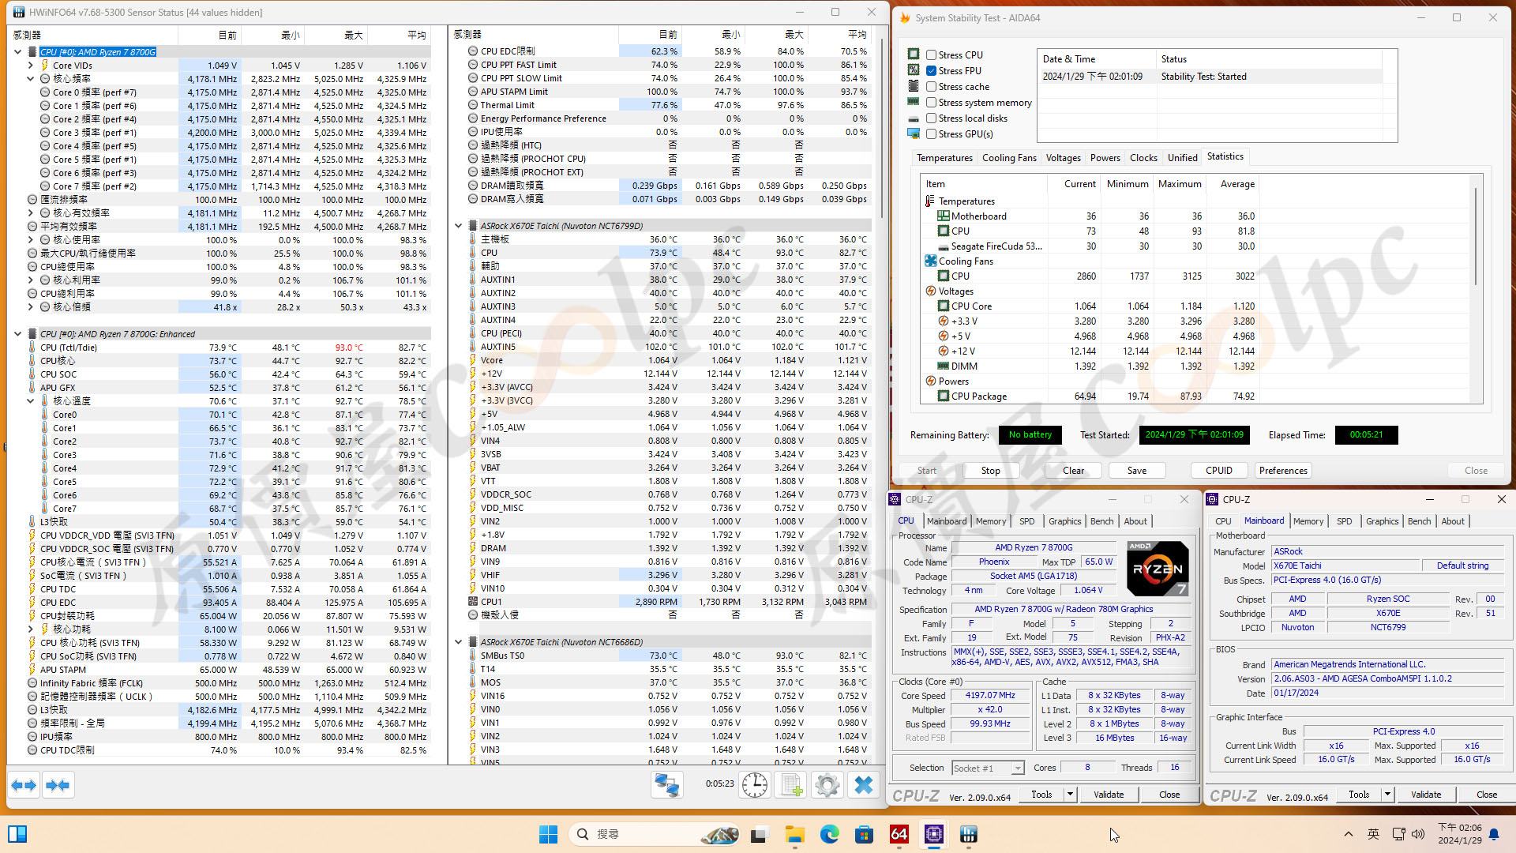1516x853 pixels.
Task: Click Clear button in AIDA64
Action: point(1073,470)
